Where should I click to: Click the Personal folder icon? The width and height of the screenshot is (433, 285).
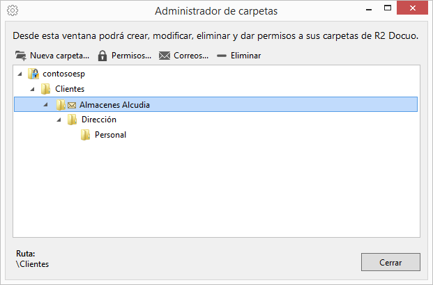pyautogui.click(x=85, y=135)
